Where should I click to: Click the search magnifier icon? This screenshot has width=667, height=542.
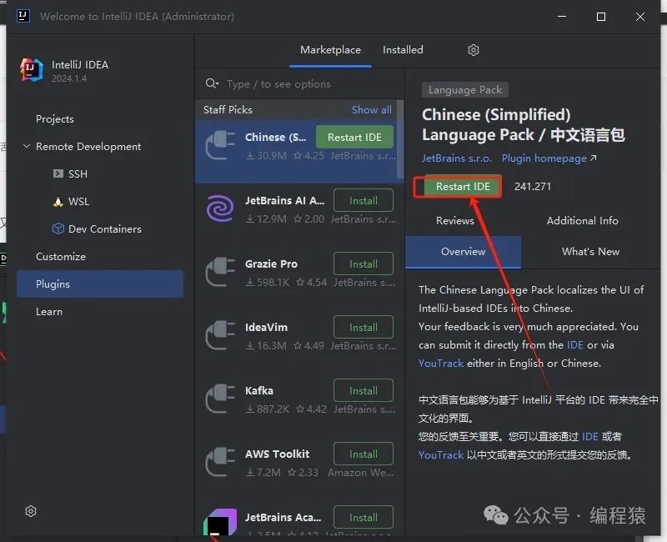[x=213, y=84]
